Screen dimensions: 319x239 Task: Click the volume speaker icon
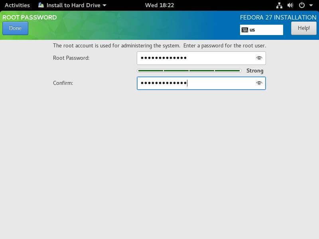pyautogui.click(x=290, y=5)
